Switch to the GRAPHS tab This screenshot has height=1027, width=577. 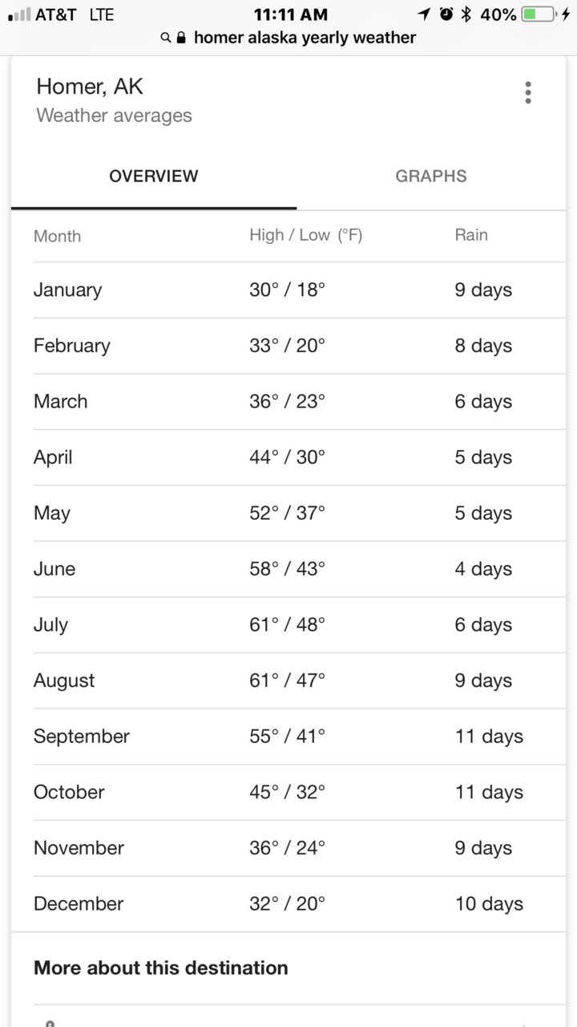pyautogui.click(x=431, y=177)
